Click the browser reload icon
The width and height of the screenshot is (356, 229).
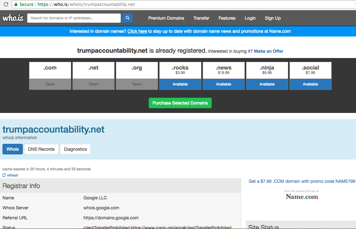point(6,4)
